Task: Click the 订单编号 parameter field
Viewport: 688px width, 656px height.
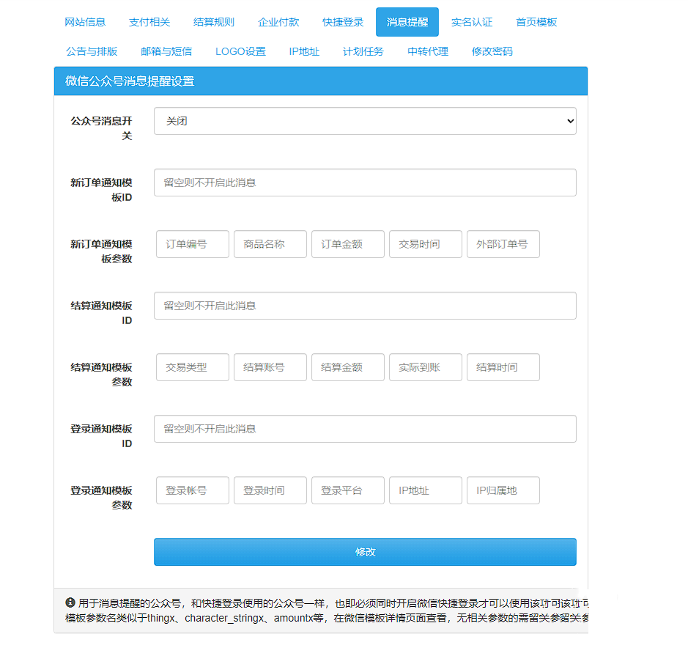Action: pos(193,244)
